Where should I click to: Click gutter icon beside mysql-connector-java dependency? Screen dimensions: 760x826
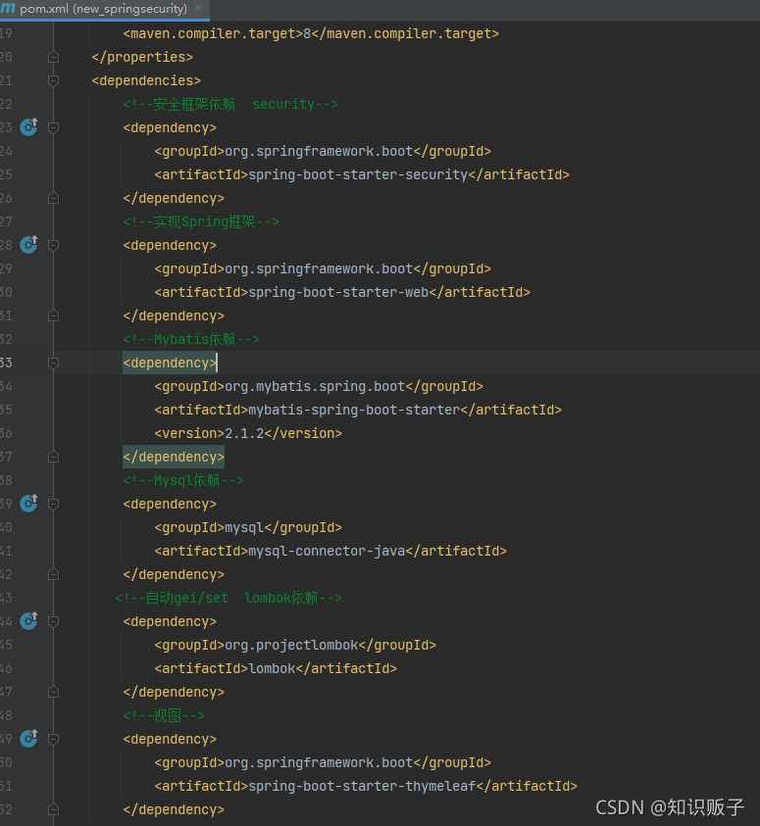pos(29,503)
